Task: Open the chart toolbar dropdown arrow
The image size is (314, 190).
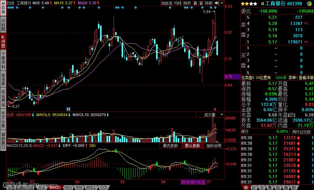Action: (222, 3)
